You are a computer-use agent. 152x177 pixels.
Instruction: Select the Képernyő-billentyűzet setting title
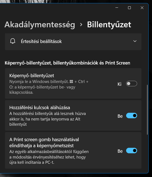[x=32, y=76]
